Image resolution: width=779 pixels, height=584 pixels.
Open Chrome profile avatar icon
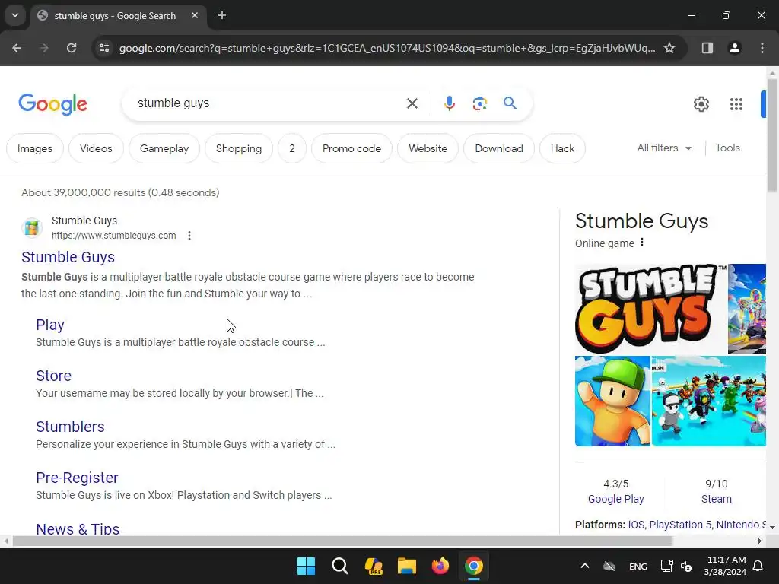pos(734,48)
